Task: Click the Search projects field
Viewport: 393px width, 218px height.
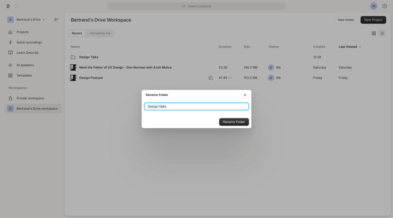Action: [196, 6]
